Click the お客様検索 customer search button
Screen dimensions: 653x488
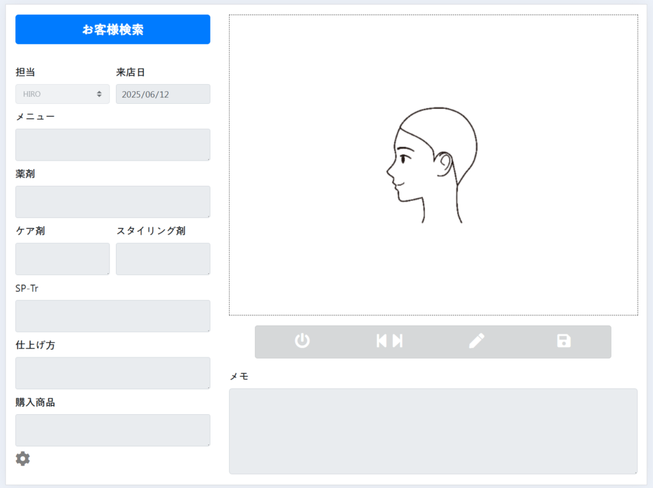pos(113,29)
